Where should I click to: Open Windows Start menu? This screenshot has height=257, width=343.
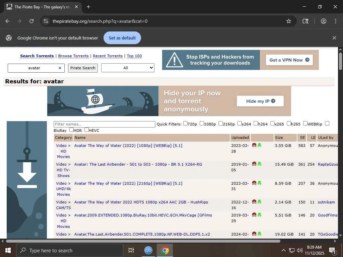8,250
